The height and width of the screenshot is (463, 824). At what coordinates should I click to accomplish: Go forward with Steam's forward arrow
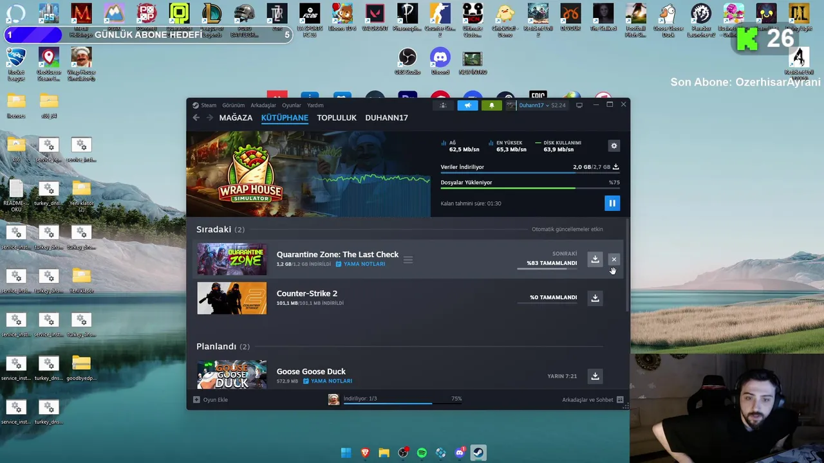[209, 118]
